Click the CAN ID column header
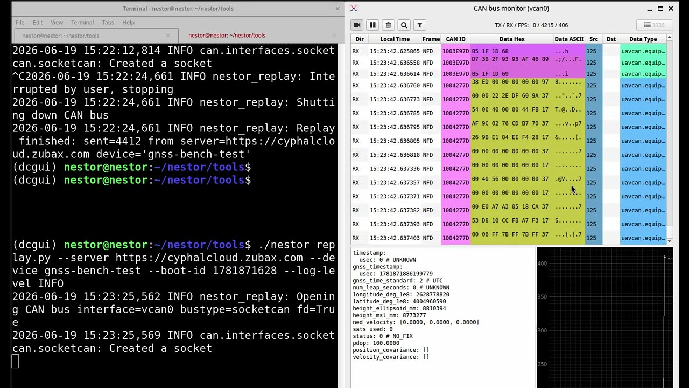 pos(456,39)
